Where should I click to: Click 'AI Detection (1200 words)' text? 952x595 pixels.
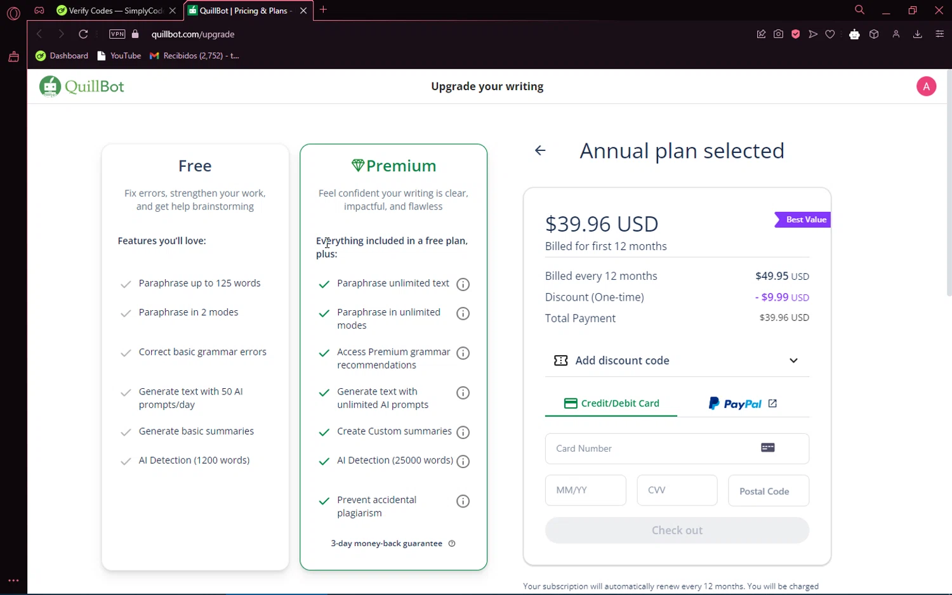click(x=194, y=460)
